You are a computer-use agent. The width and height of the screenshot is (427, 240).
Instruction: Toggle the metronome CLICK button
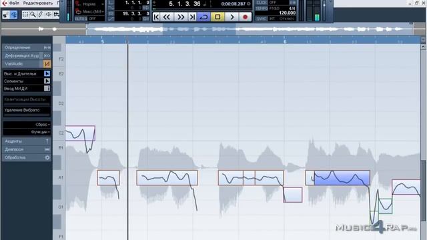pos(262,3)
